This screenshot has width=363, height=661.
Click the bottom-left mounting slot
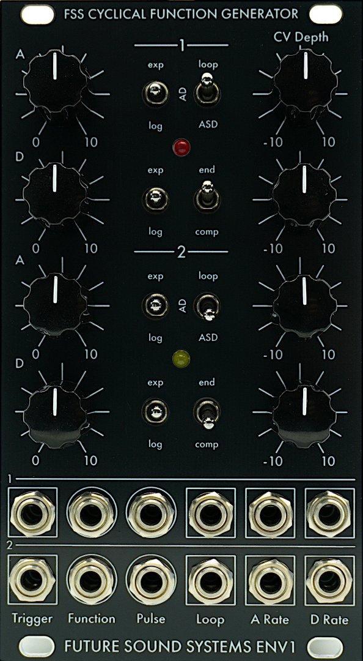coord(37,647)
